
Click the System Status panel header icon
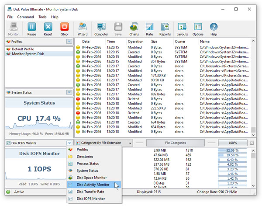[8, 92]
